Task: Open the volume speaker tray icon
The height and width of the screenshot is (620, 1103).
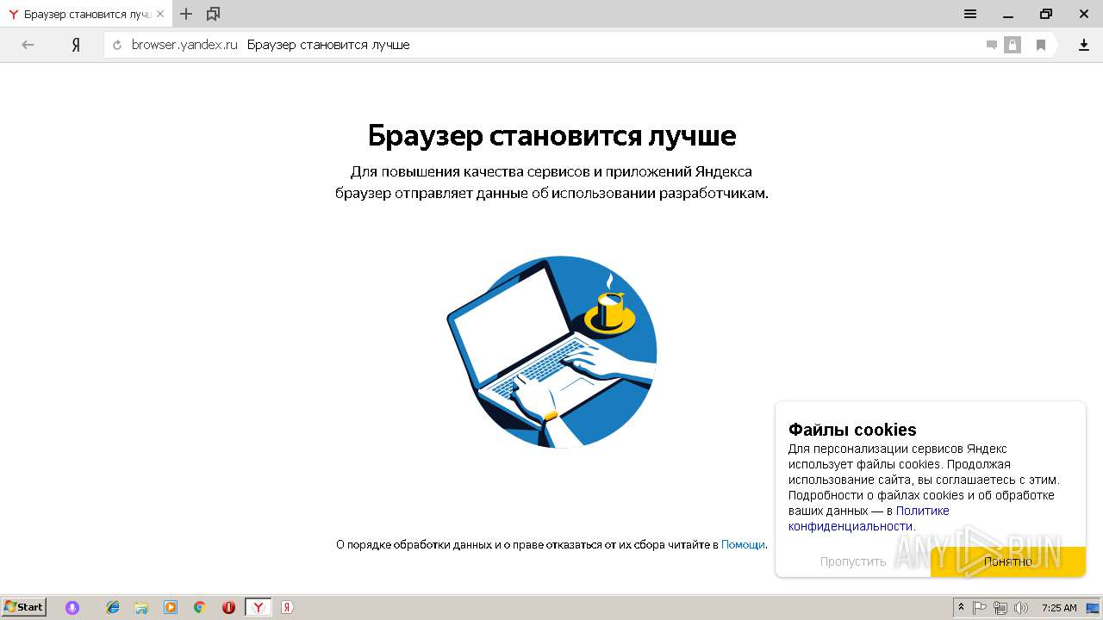Action: point(1021,607)
